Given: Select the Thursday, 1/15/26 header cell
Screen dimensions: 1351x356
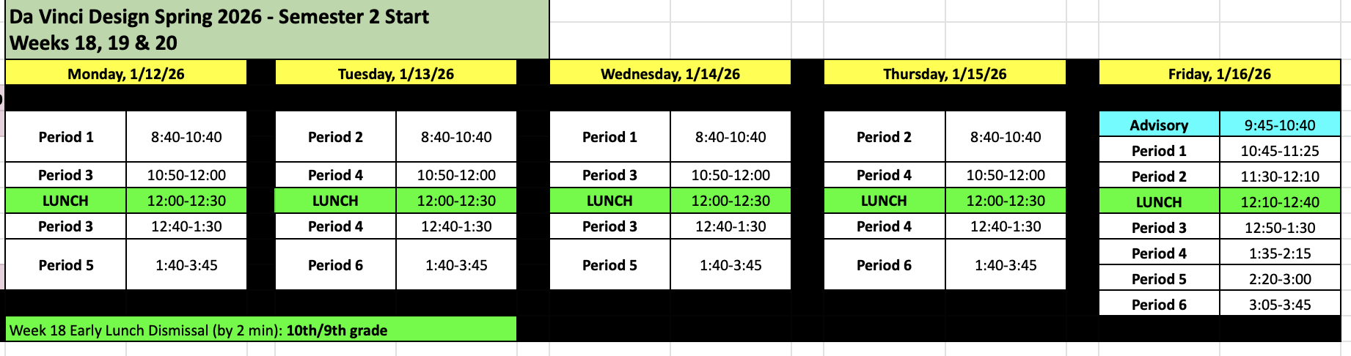Looking at the screenshot, I should coord(944,73).
